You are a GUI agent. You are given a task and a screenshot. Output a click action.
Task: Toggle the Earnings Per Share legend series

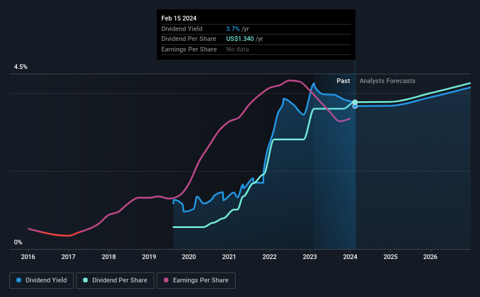[x=196, y=281]
